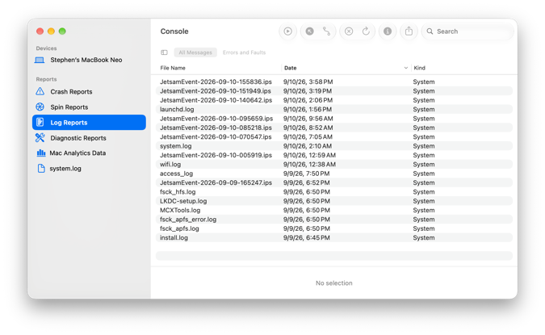Screen dimensions: 545x335
Task: Click the Diagnostic Reports tools icon
Action: click(x=40, y=137)
